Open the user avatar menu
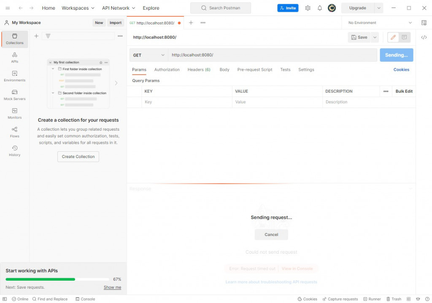432x303 pixels. (332, 8)
